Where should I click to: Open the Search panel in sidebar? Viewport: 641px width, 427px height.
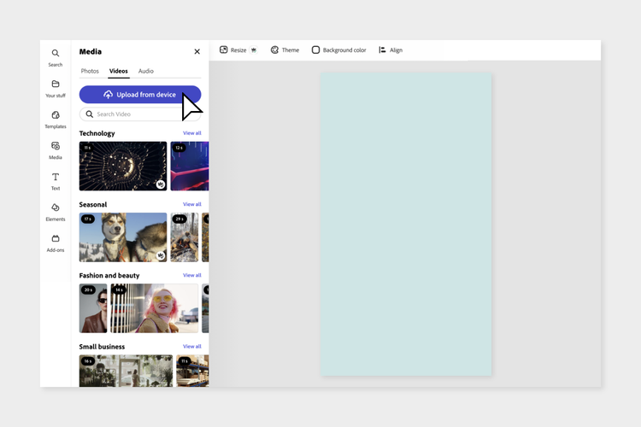pyautogui.click(x=56, y=57)
